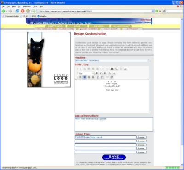
Task: Open the Find binoculars icon in editor toolbar
Action: [x=112, y=69]
